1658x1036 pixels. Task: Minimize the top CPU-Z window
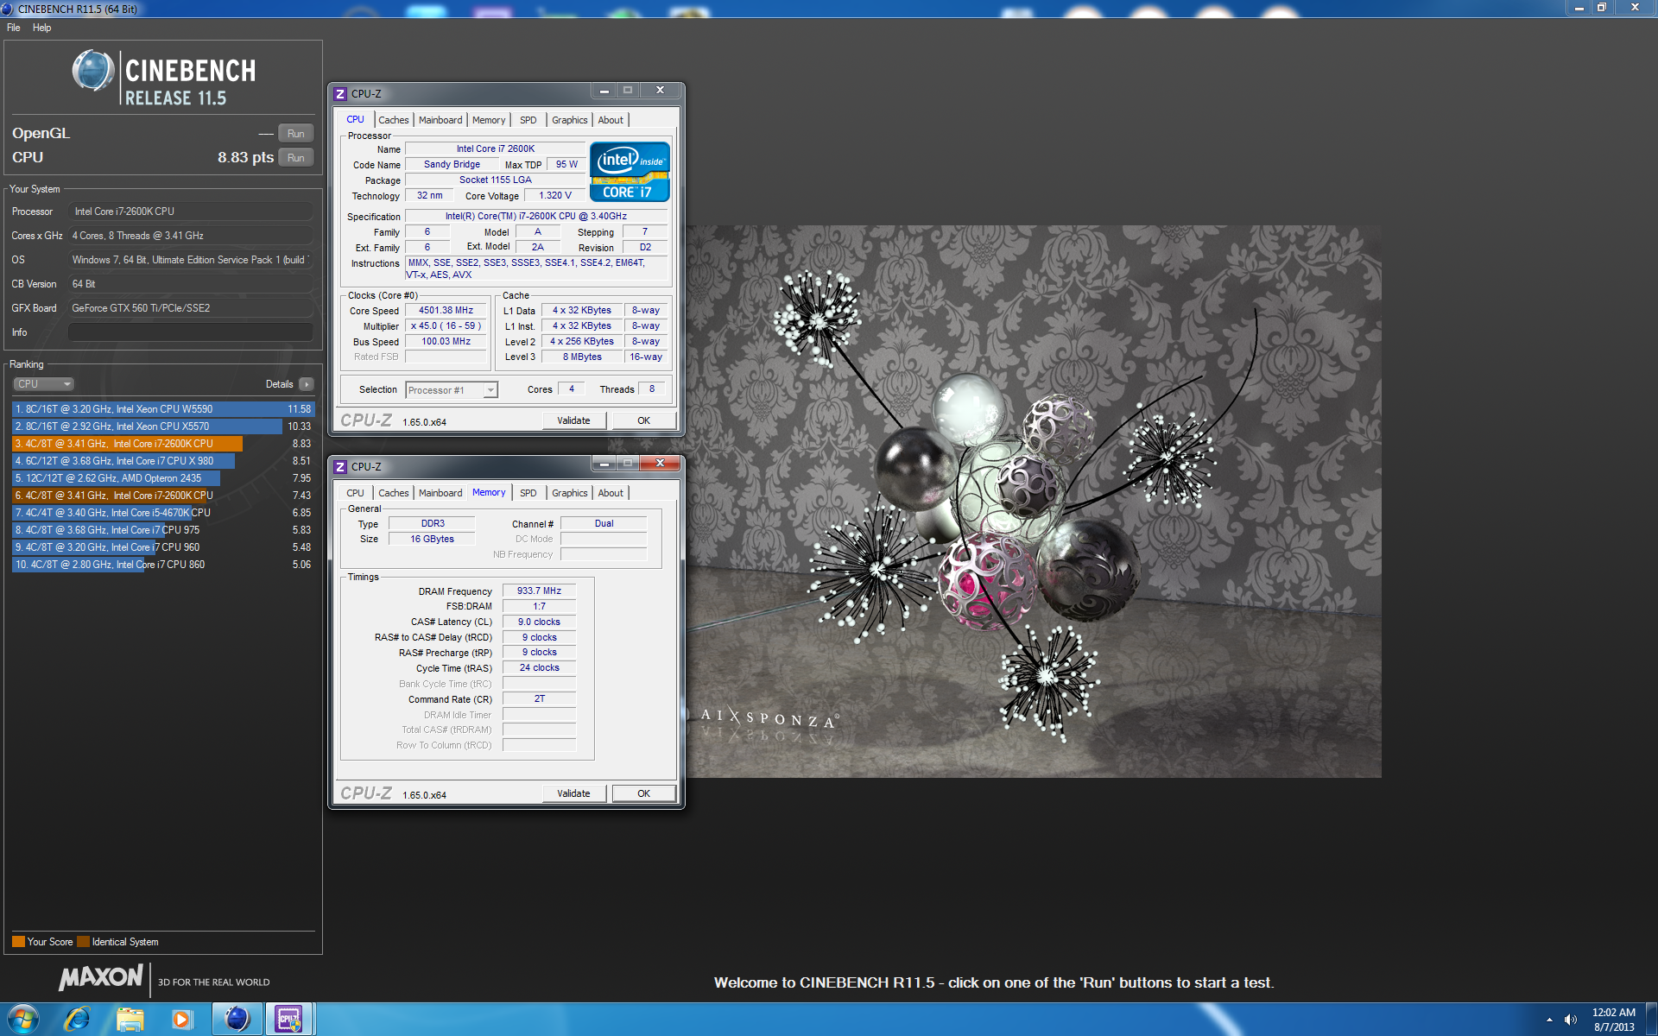pos(604,91)
